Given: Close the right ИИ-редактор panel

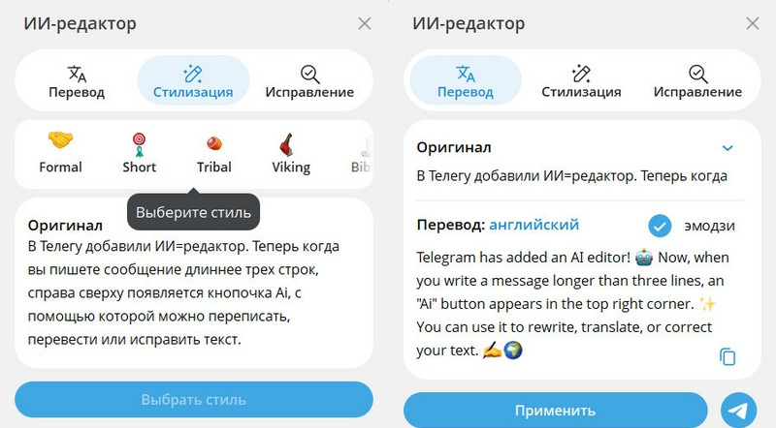Looking at the screenshot, I should click(x=752, y=23).
